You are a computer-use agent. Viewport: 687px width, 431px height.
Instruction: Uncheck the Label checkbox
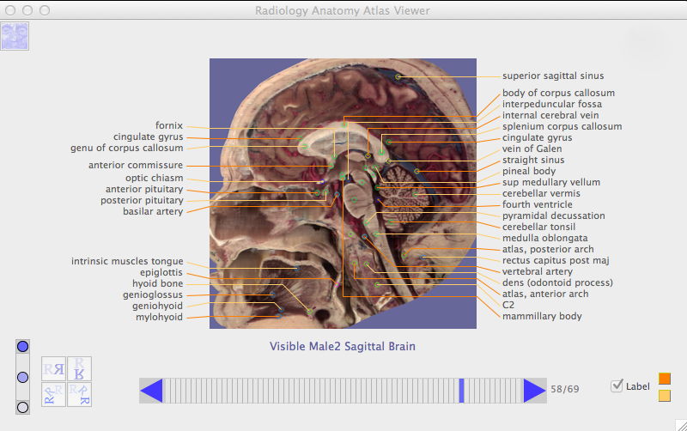coord(616,386)
